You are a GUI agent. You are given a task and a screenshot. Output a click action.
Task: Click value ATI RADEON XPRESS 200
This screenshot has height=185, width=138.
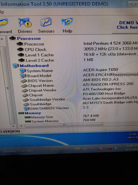pos(108,84)
